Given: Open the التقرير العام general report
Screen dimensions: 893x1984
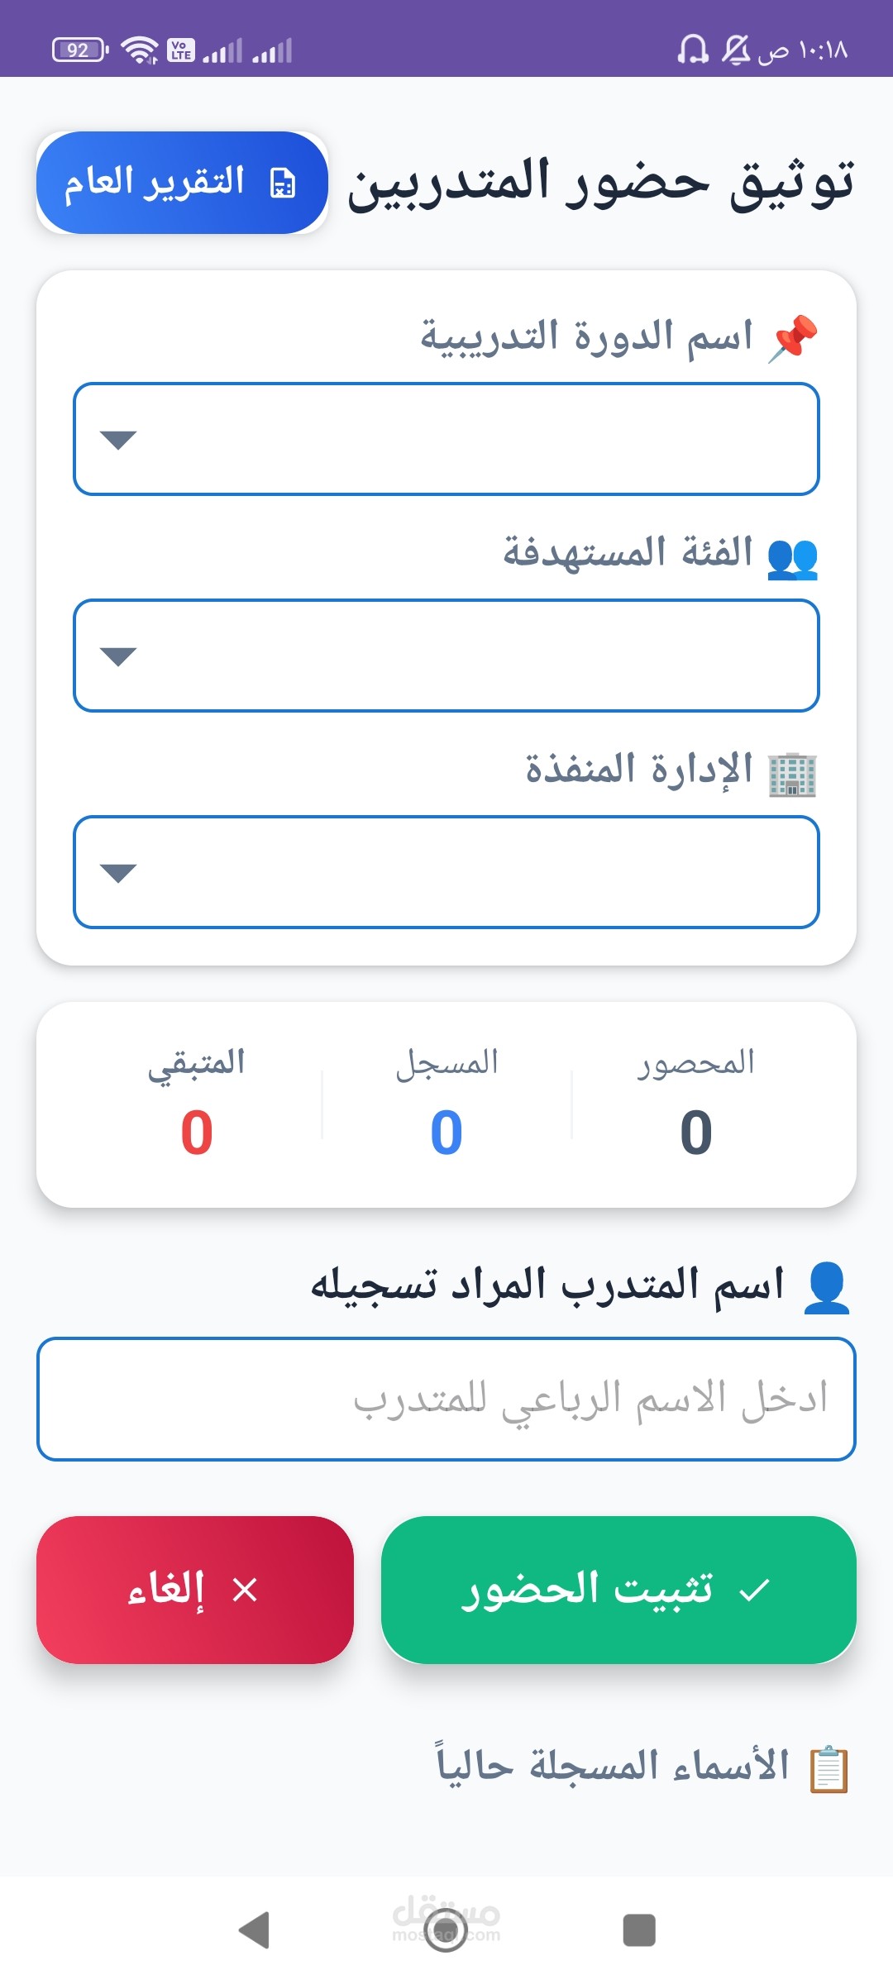Looking at the screenshot, I should [x=182, y=183].
